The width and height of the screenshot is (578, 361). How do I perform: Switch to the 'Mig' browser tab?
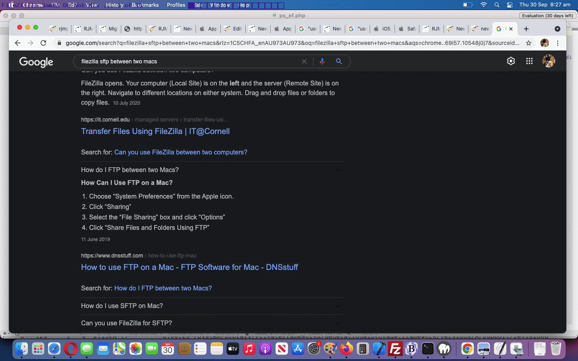[109, 29]
